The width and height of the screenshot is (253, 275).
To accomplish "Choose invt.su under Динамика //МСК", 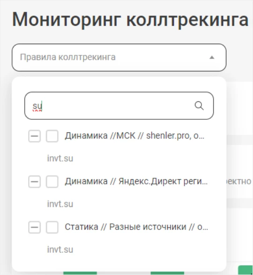I will point(60,158).
